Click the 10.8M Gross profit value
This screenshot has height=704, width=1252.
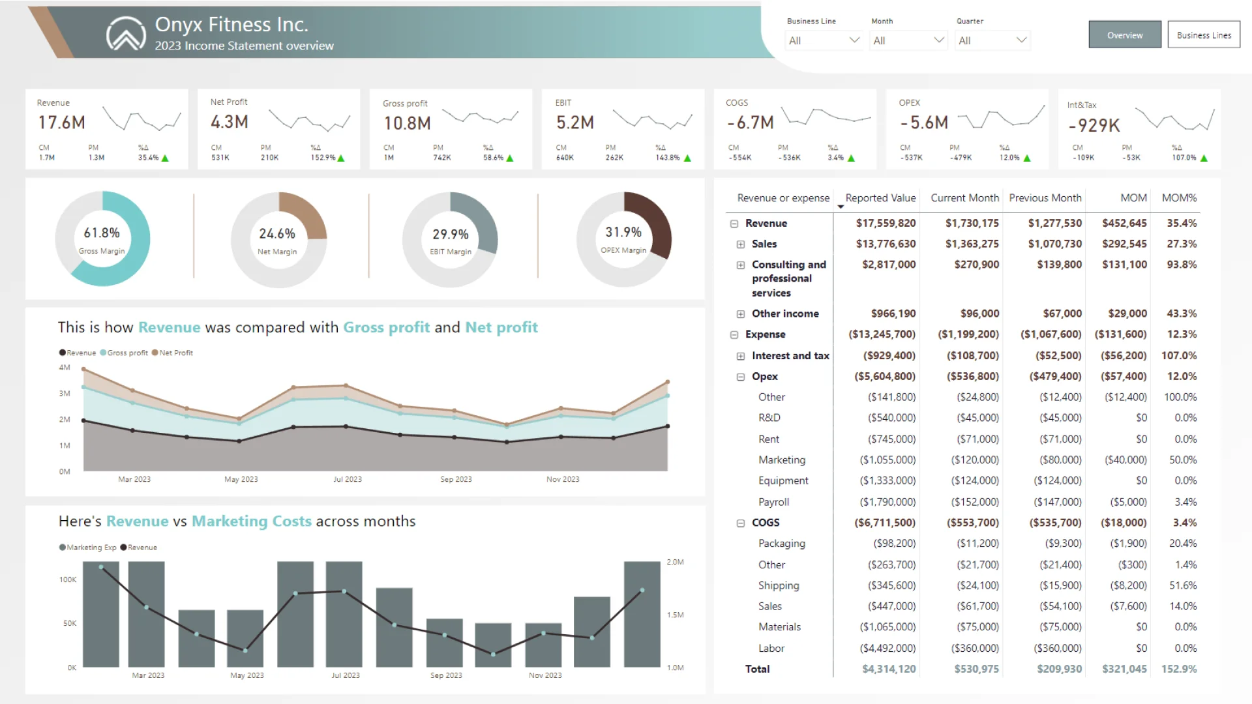click(x=407, y=123)
